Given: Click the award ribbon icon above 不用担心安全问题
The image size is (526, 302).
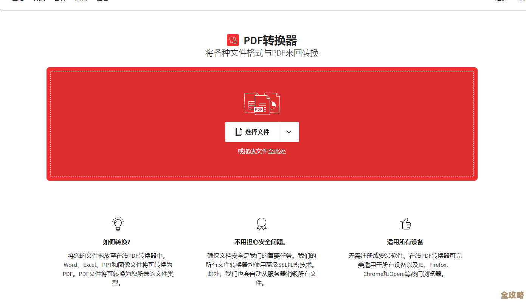Looking at the screenshot, I should point(261,223).
